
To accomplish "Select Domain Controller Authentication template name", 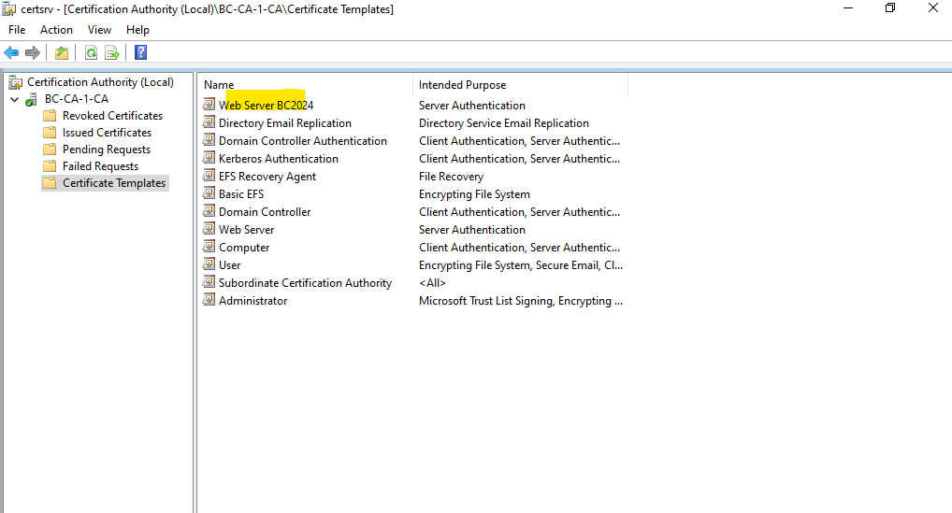I will [302, 141].
